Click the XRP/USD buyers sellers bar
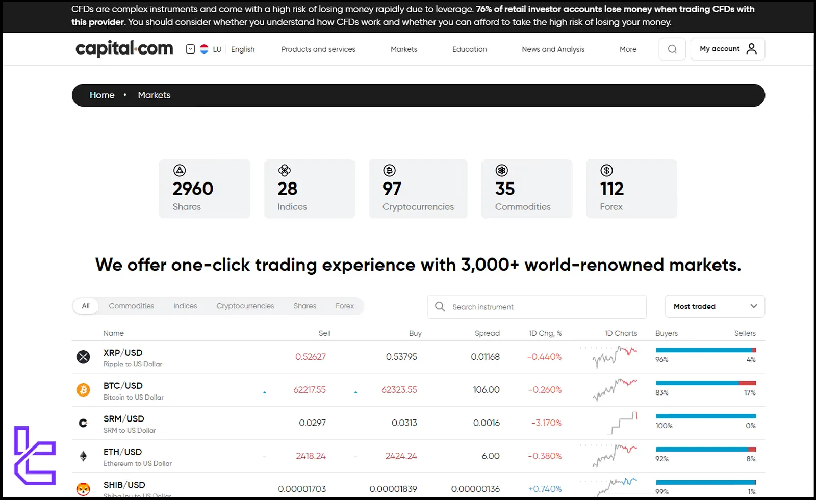 [706, 350]
